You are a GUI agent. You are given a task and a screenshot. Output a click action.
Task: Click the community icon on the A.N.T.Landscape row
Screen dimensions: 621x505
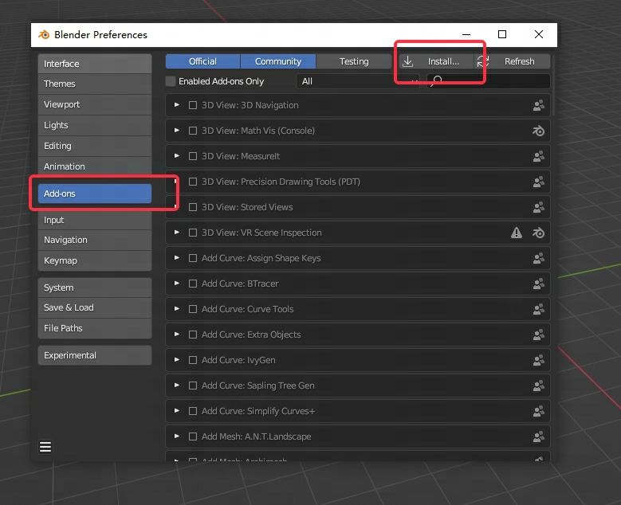(538, 436)
